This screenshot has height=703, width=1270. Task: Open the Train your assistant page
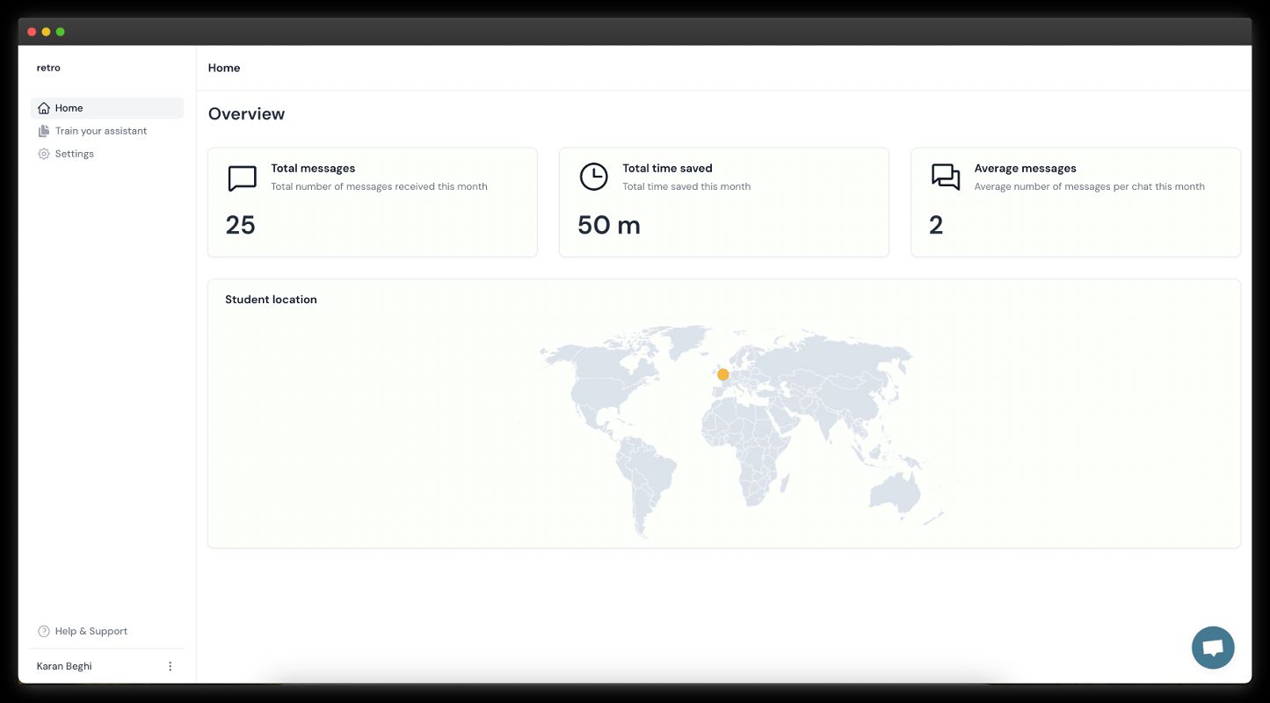click(101, 131)
